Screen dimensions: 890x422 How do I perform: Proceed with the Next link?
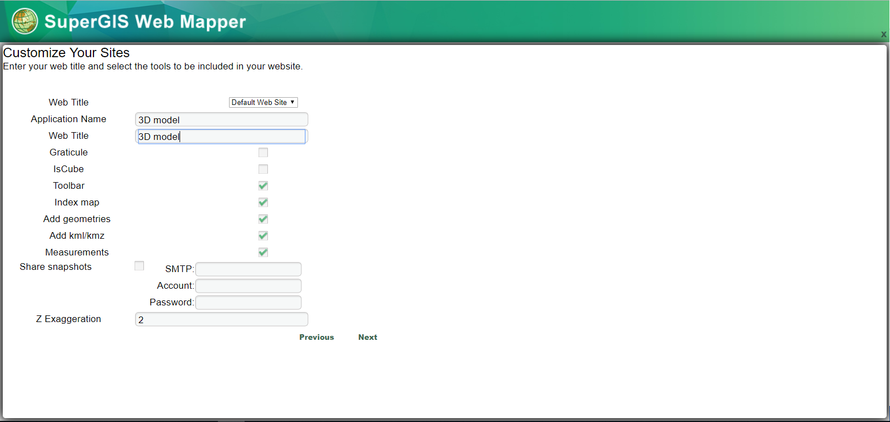coord(368,337)
